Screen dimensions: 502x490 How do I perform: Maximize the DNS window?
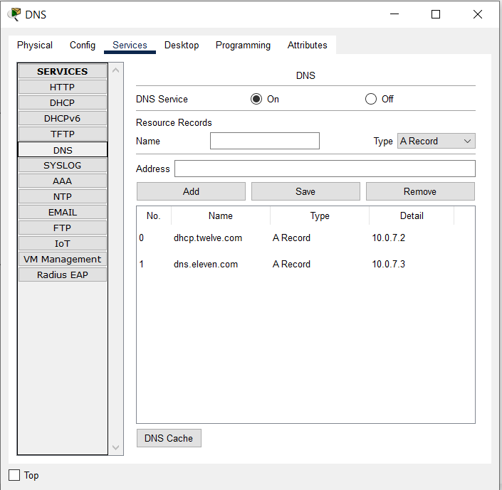pyautogui.click(x=436, y=14)
